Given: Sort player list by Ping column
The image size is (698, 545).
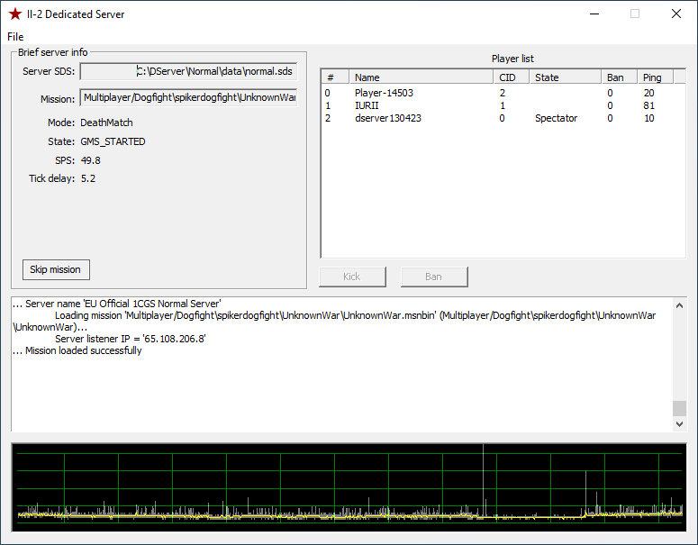Looking at the screenshot, I should tap(656, 77).
